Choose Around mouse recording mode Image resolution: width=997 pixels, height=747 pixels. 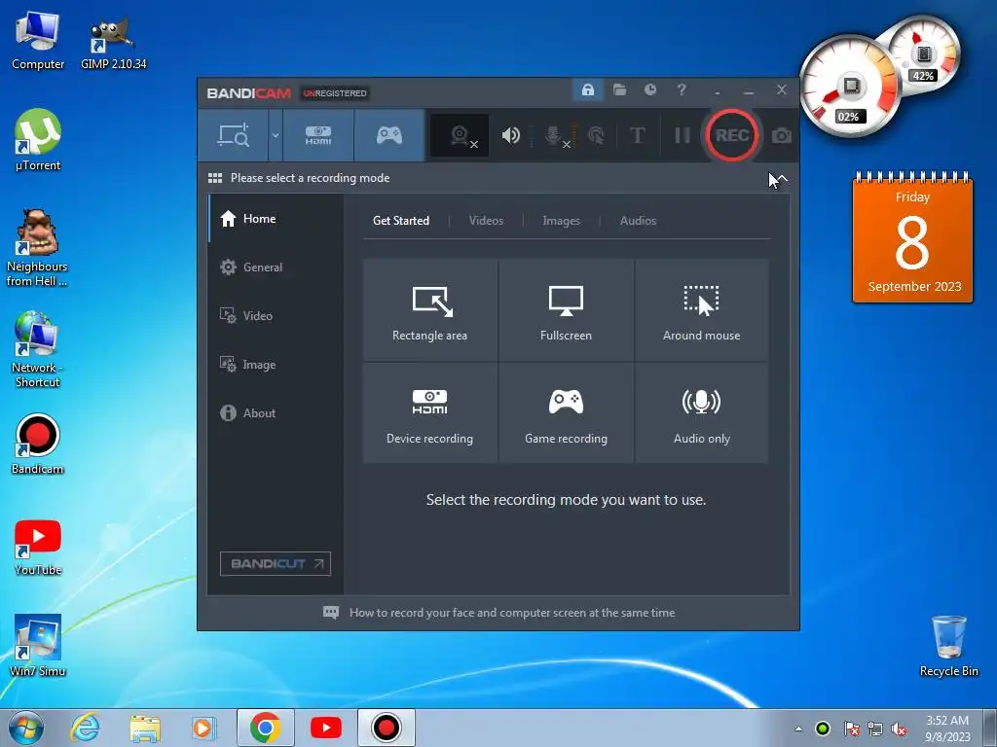(x=701, y=310)
